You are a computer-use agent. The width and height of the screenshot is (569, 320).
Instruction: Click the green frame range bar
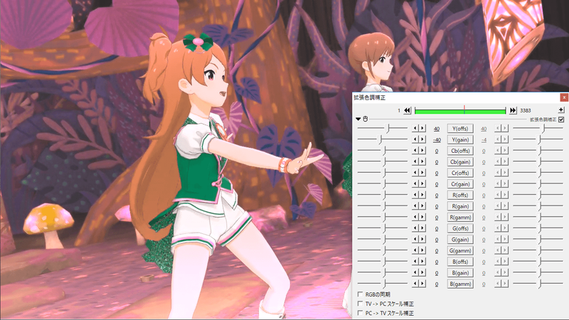[460, 111]
